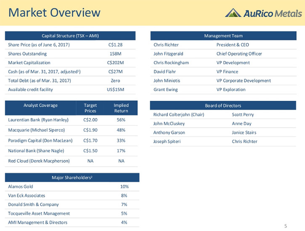Screen dimensions: 305x231
Task: Click the 'Target Prices' column header
Action: [90, 108]
